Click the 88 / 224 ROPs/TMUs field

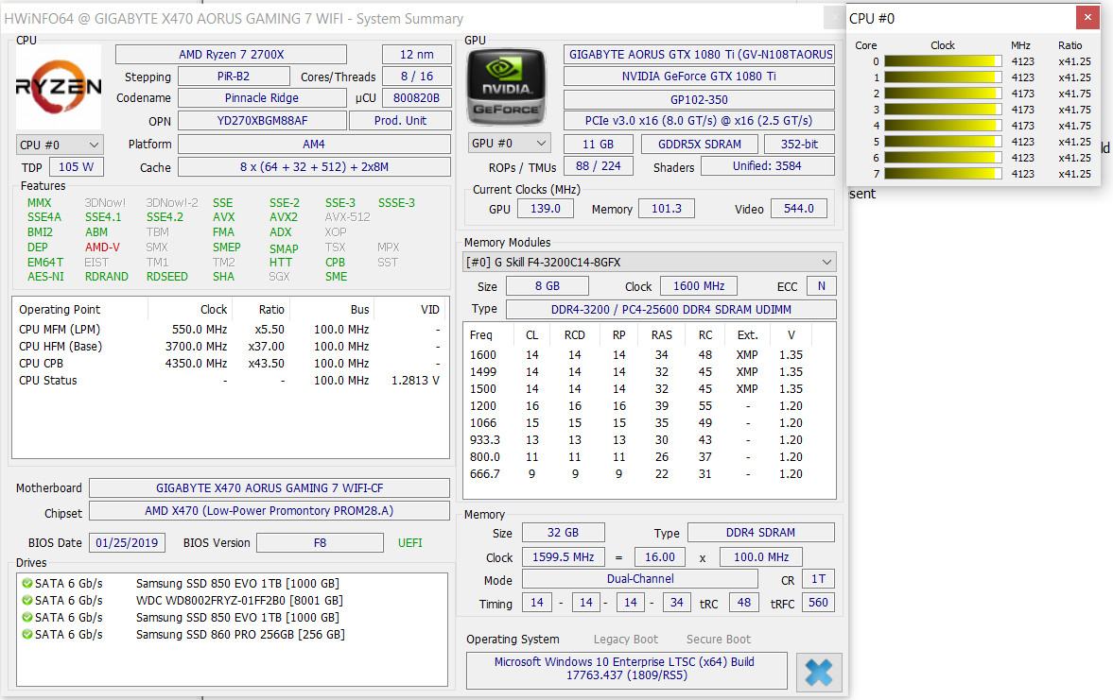pyautogui.click(x=598, y=166)
